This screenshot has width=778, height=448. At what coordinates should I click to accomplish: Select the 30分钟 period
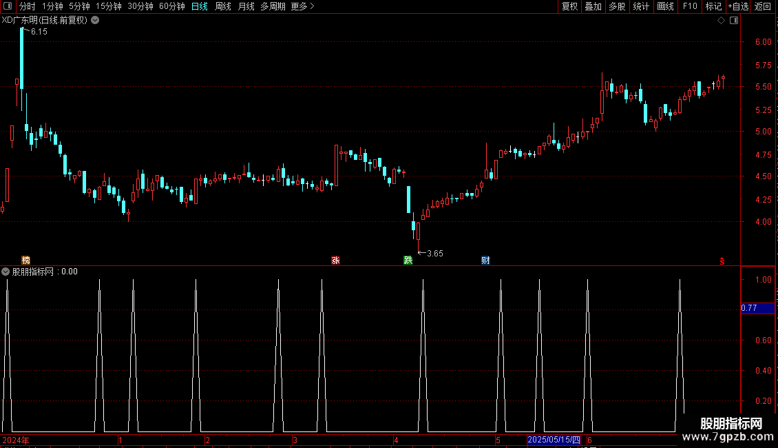click(140, 6)
